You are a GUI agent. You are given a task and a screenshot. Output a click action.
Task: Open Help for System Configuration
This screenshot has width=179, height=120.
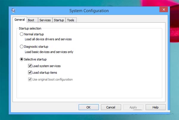tap(155, 107)
